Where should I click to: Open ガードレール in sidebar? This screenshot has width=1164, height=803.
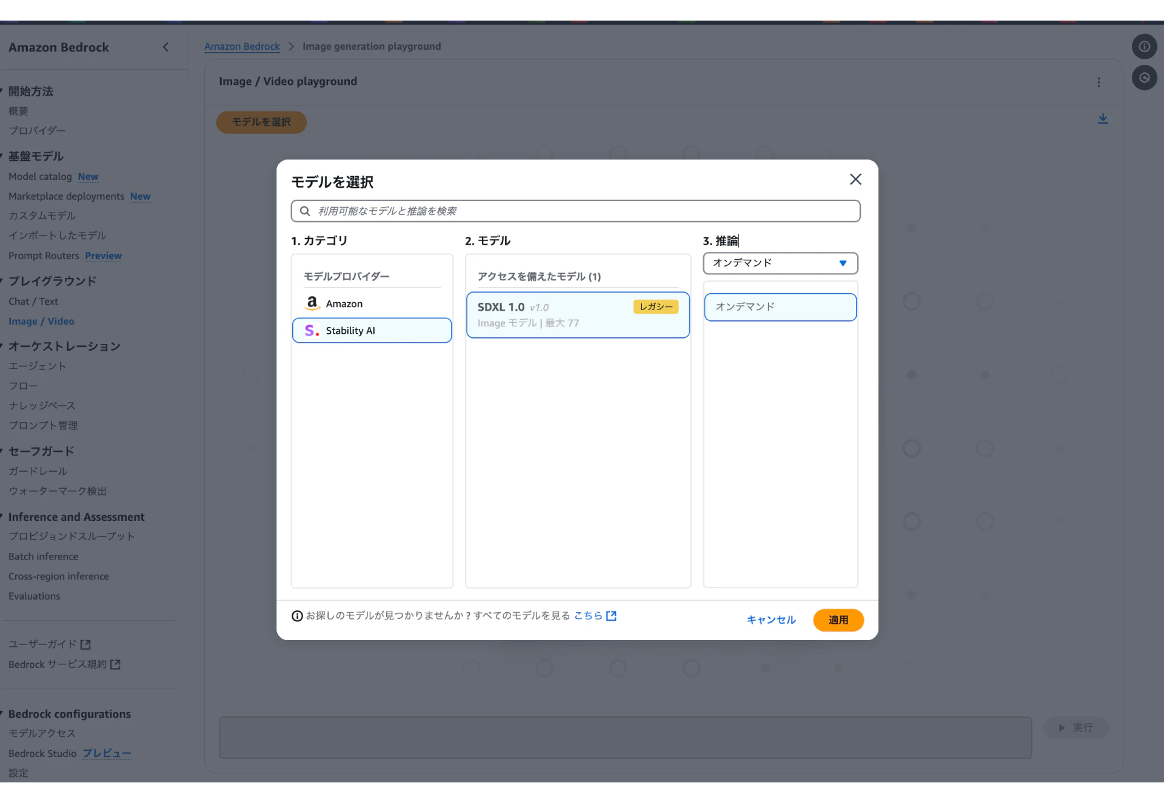(x=38, y=471)
